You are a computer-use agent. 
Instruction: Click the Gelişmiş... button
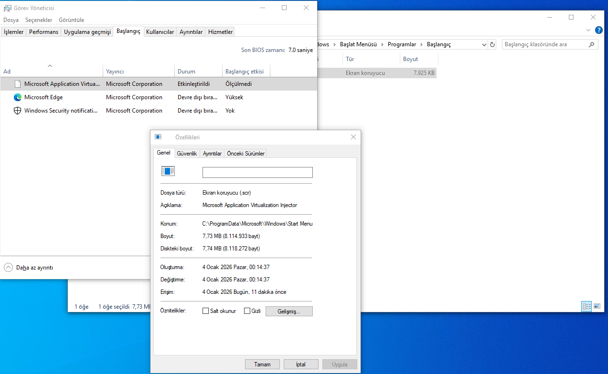tap(289, 312)
